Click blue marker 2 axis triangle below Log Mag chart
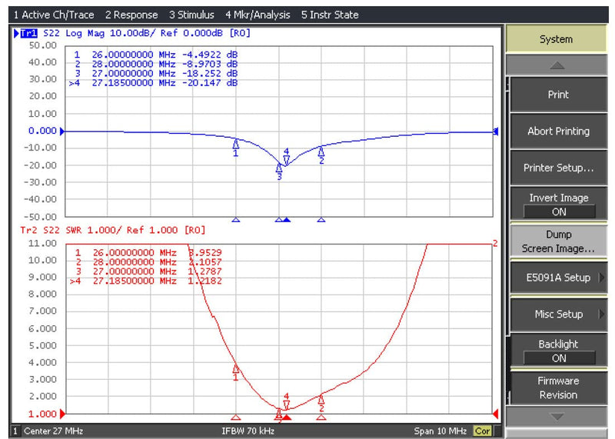This screenshot has height=439, width=615. coord(321,220)
